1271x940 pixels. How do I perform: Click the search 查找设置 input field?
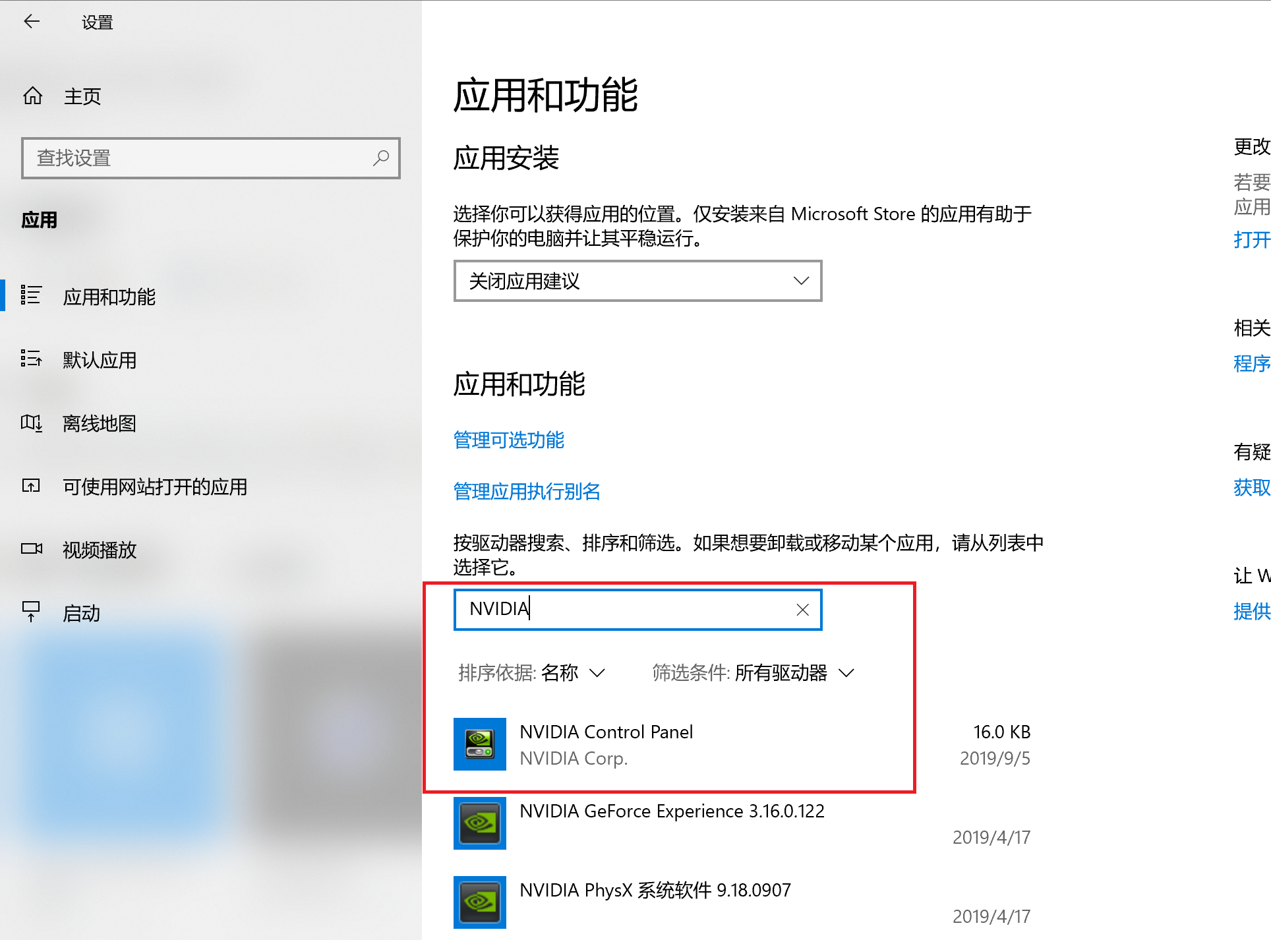coord(208,158)
